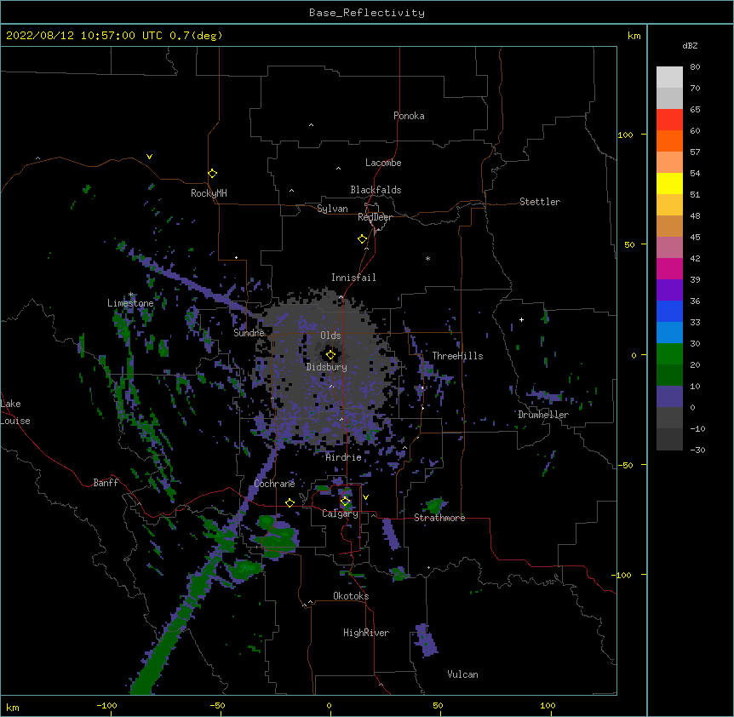Select the Lacombe city label
Viewport: 734px width, 717px height.
(x=383, y=163)
